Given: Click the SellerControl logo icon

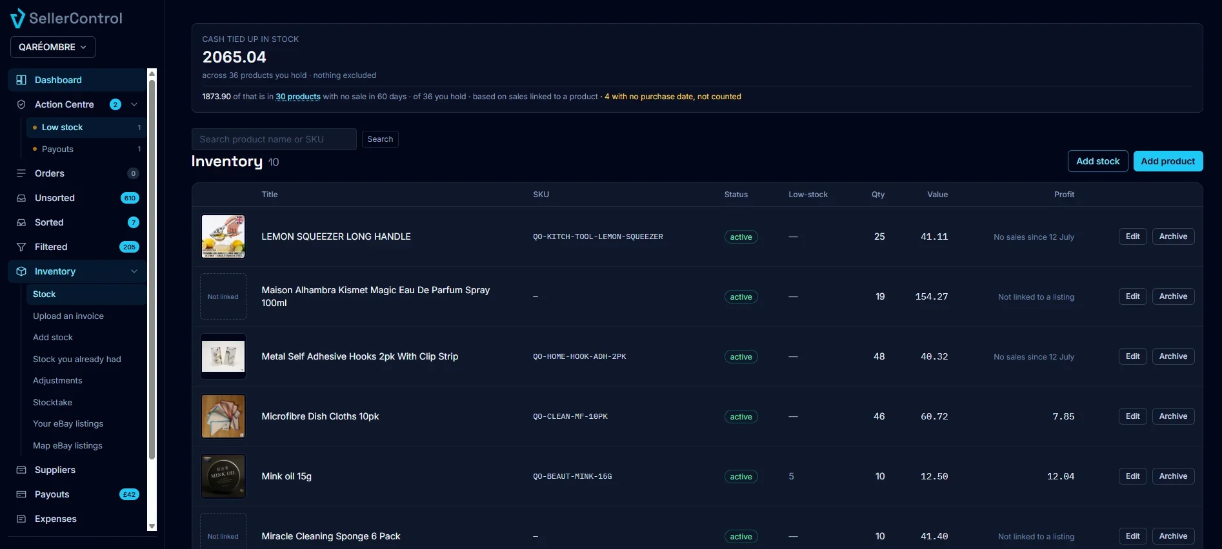Looking at the screenshot, I should coord(17,18).
